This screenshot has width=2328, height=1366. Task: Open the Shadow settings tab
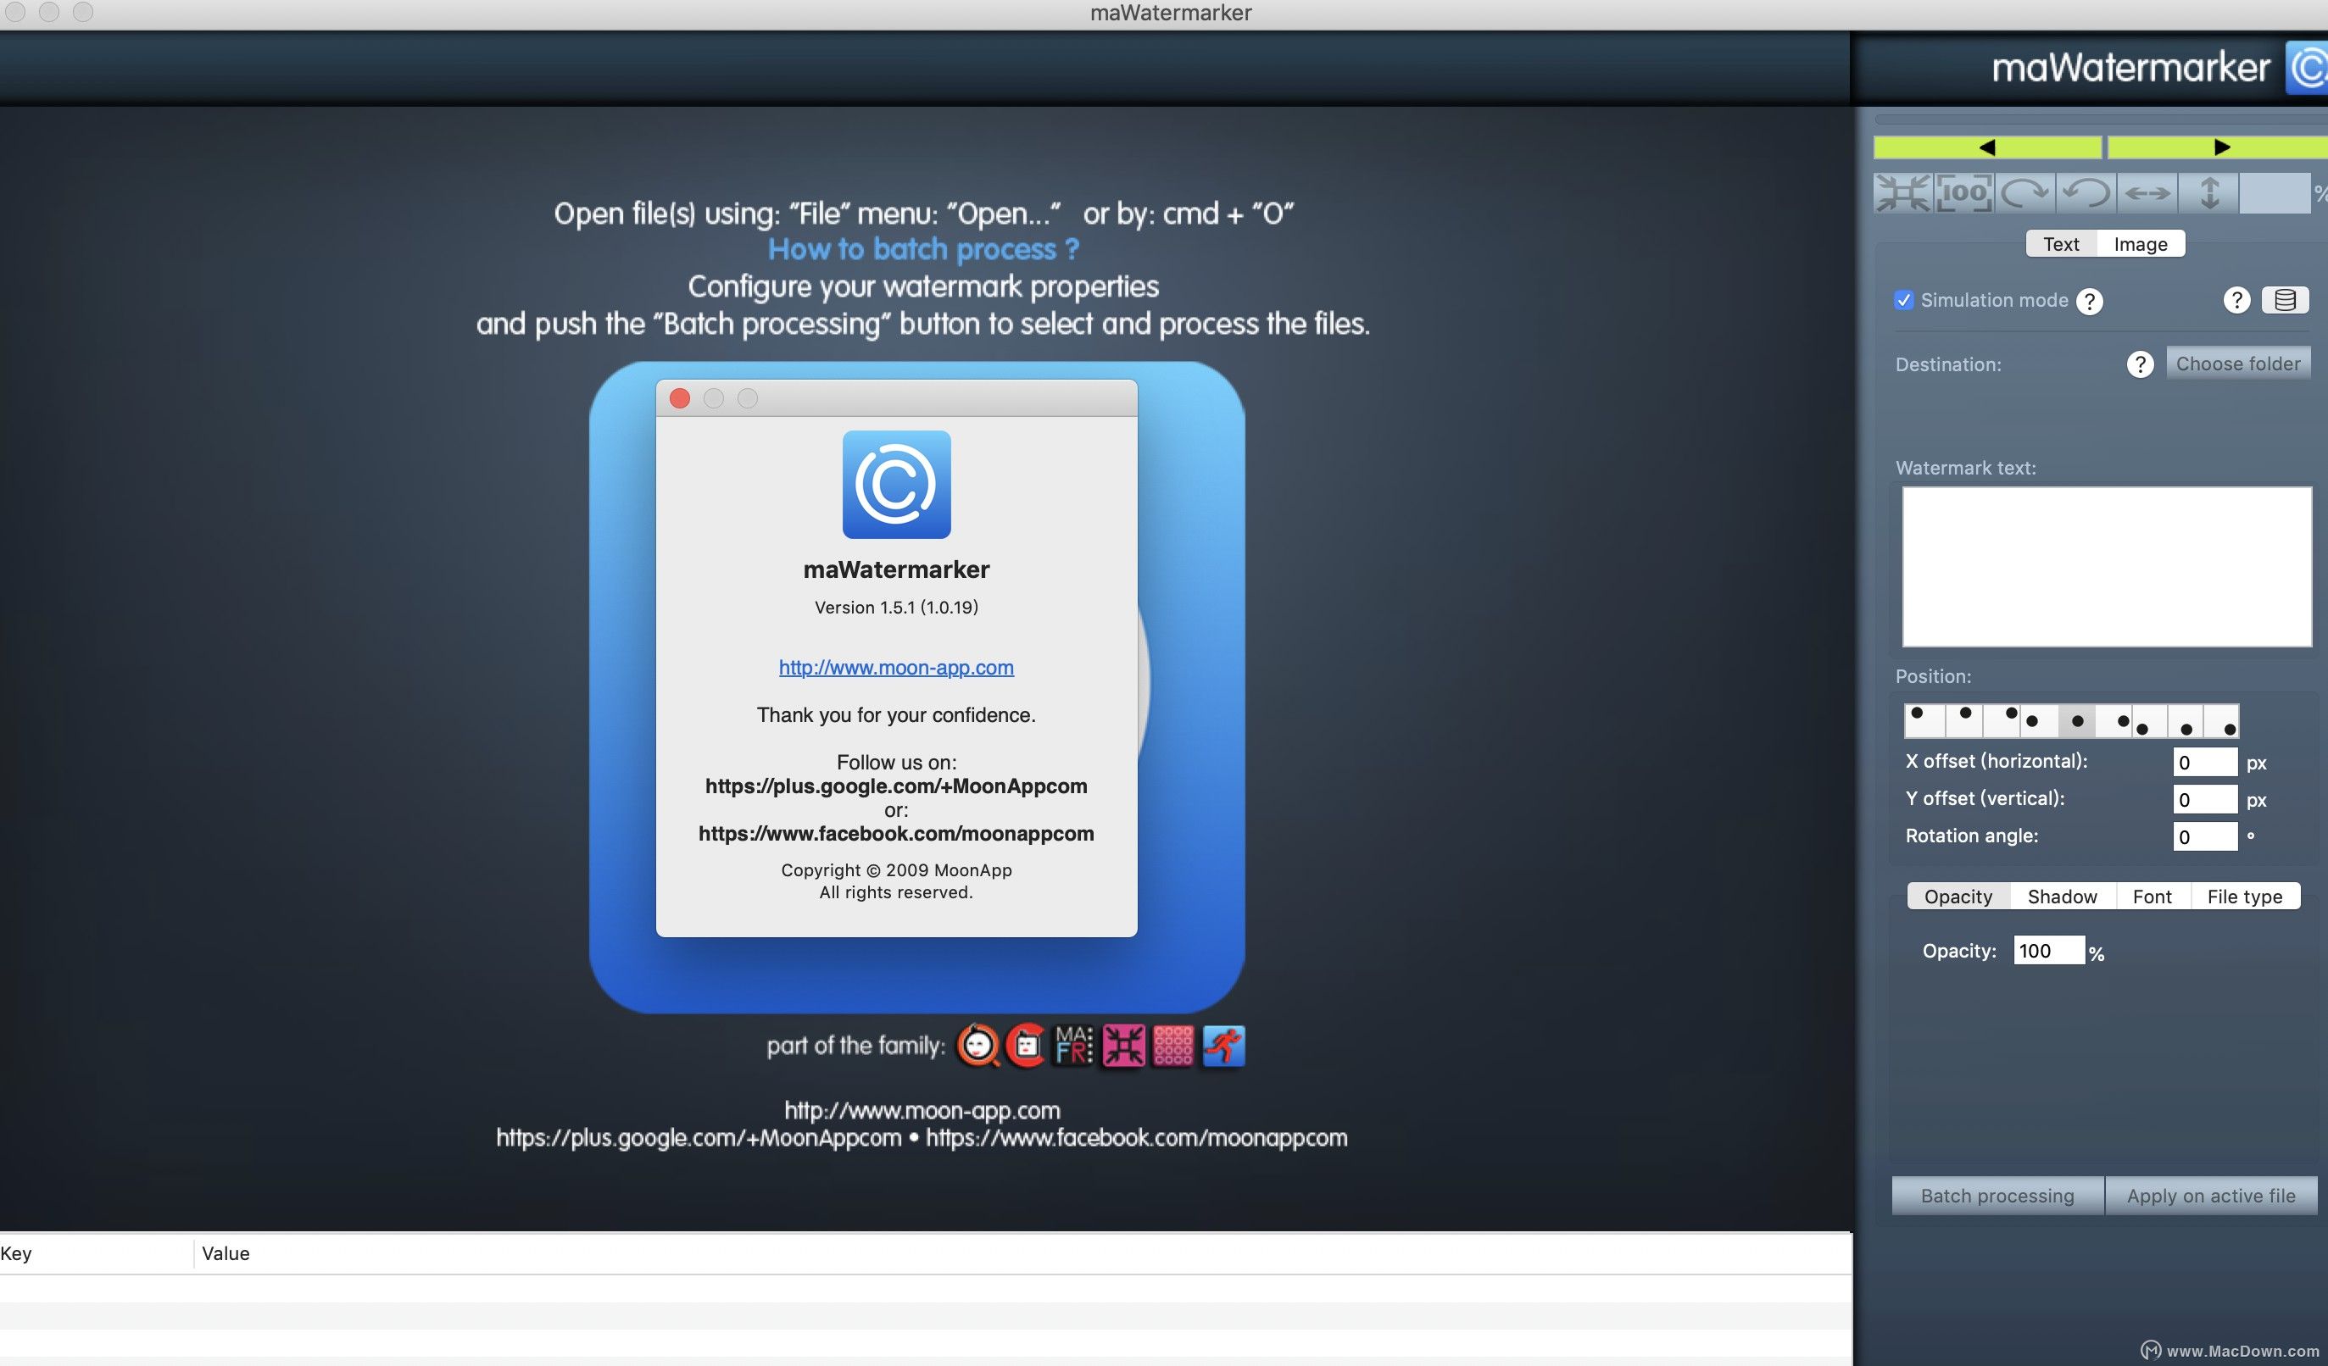[2062, 896]
